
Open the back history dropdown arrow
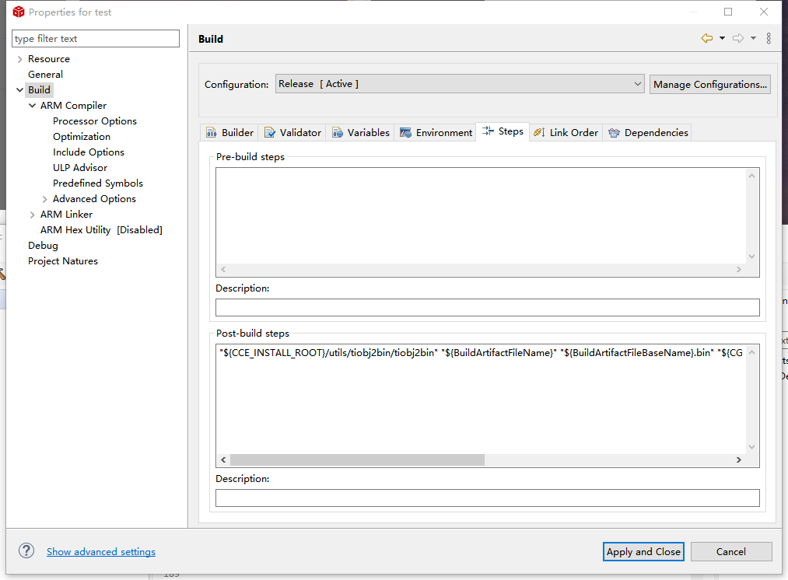pyautogui.click(x=722, y=38)
